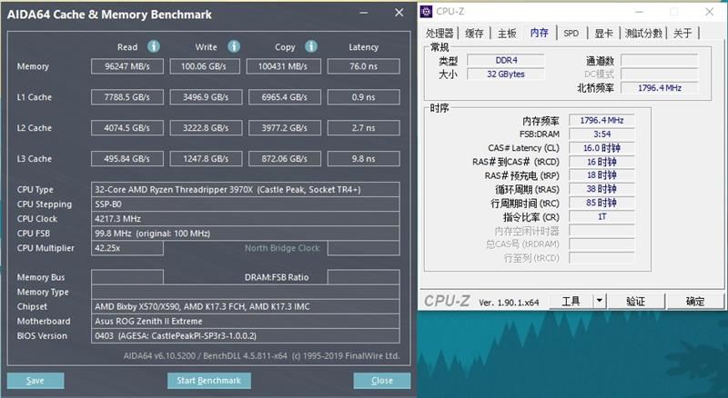
Task: Click the 类型 value DDR4 in CPU-Z
Action: (x=506, y=60)
